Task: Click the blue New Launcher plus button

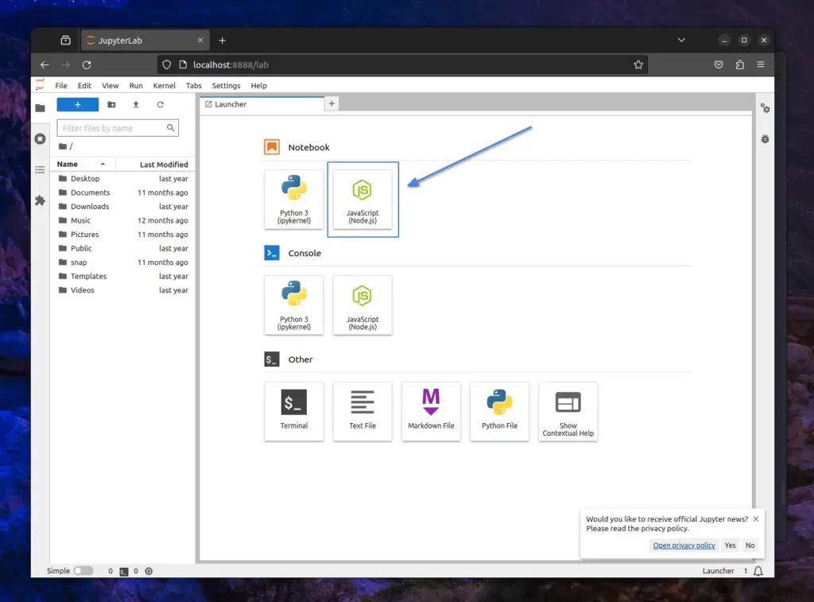Action: [x=77, y=104]
